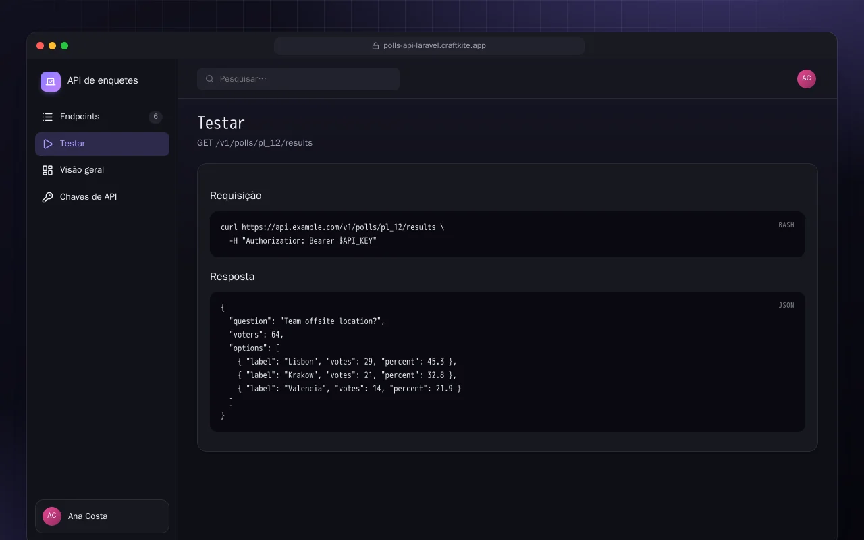Select Testar in the sidebar

point(102,144)
